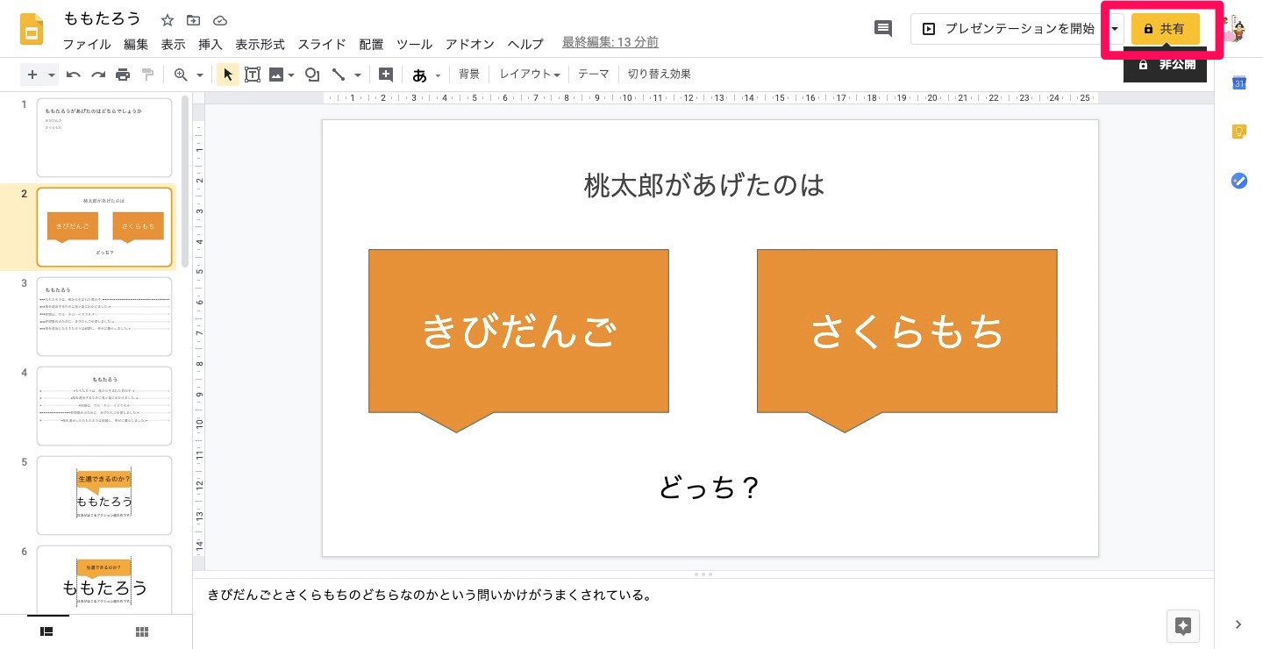Open the アドオン menu
Screen dimensions: 1263x649
coord(470,44)
